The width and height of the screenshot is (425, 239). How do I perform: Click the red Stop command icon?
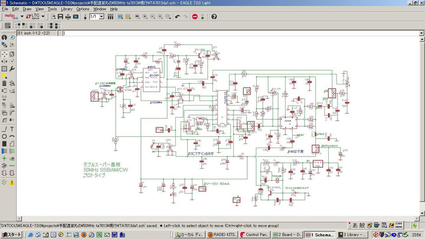tap(195, 17)
